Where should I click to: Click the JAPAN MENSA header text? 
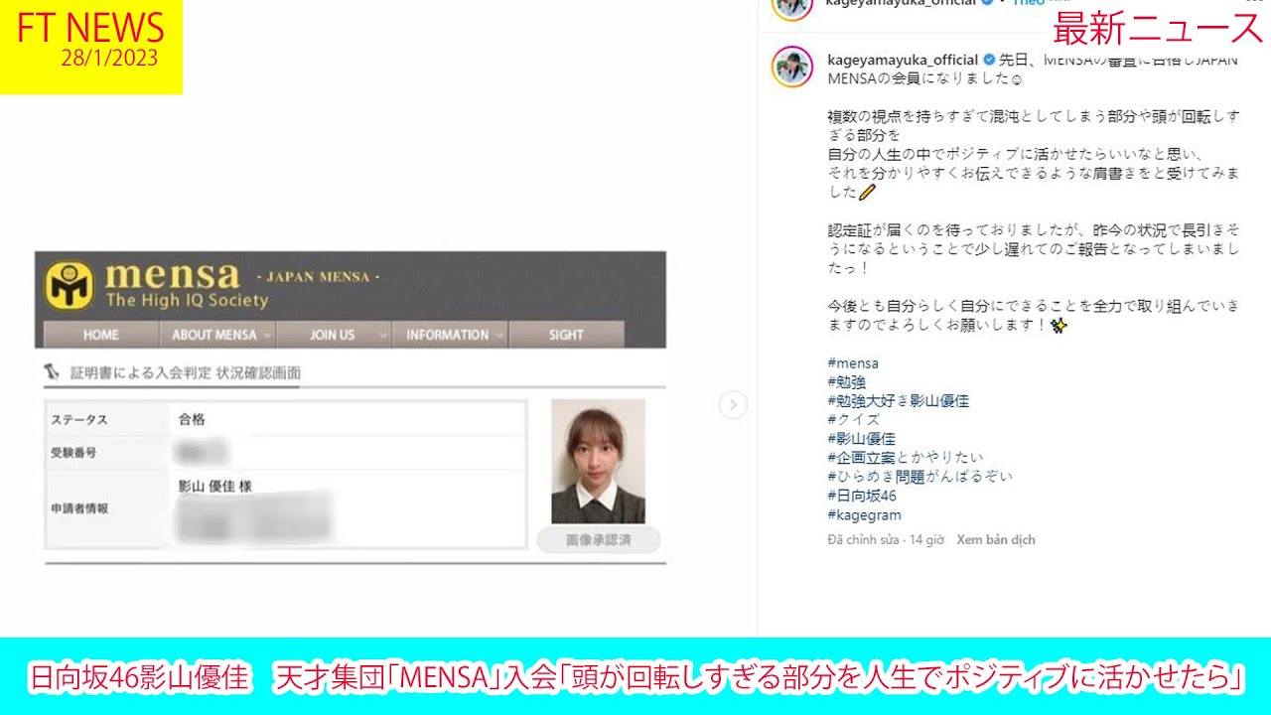tap(318, 277)
